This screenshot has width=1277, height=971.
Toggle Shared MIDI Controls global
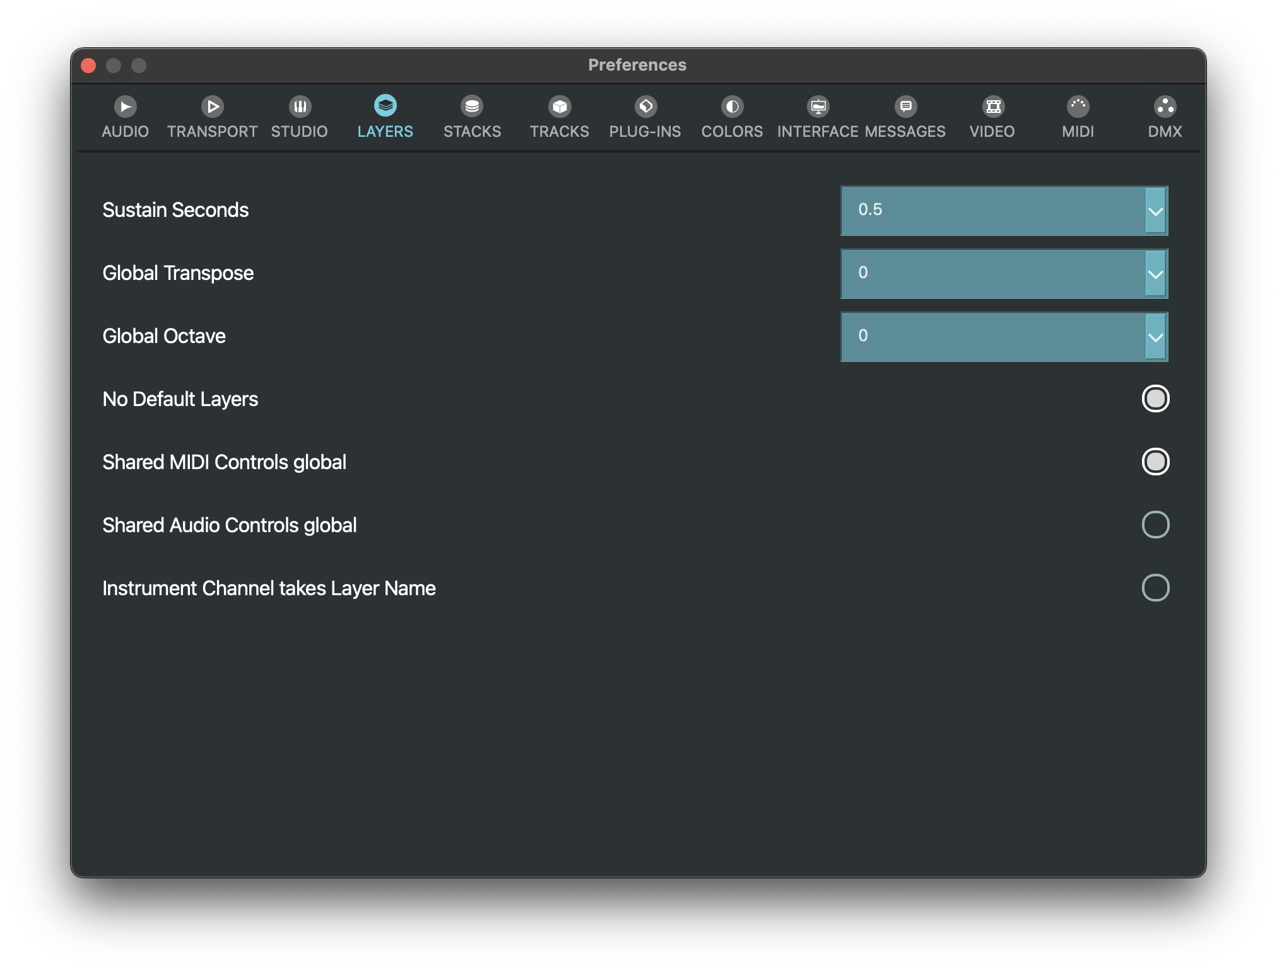(1155, 462)
